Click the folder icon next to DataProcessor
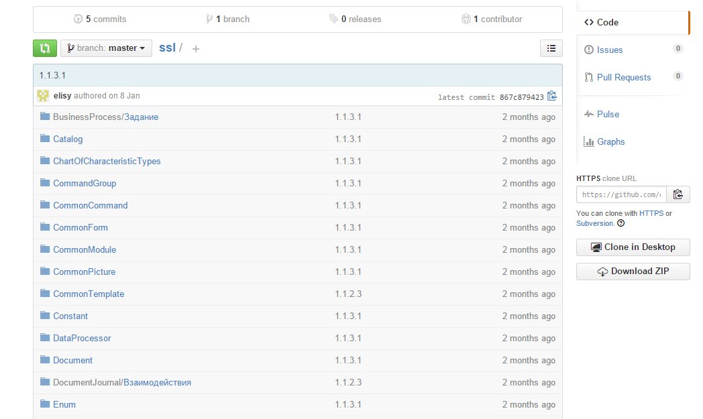This screenshot has width=703, height=419. [45, 337]
